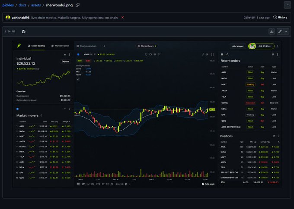
Task: Select the All time range
Action: 112,184
